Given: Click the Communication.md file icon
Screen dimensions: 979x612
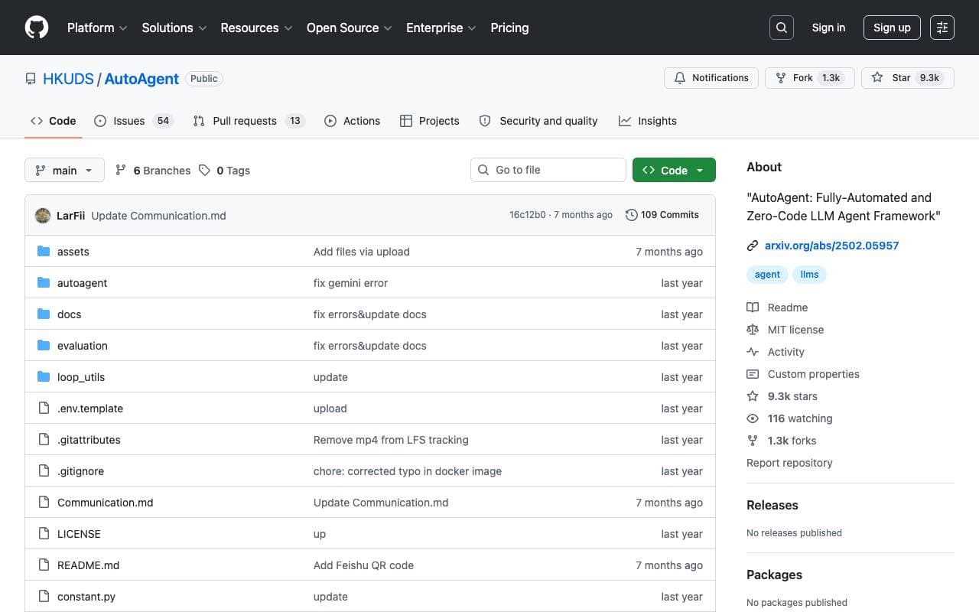Looking at the screenshot, I should coord(44,503).
